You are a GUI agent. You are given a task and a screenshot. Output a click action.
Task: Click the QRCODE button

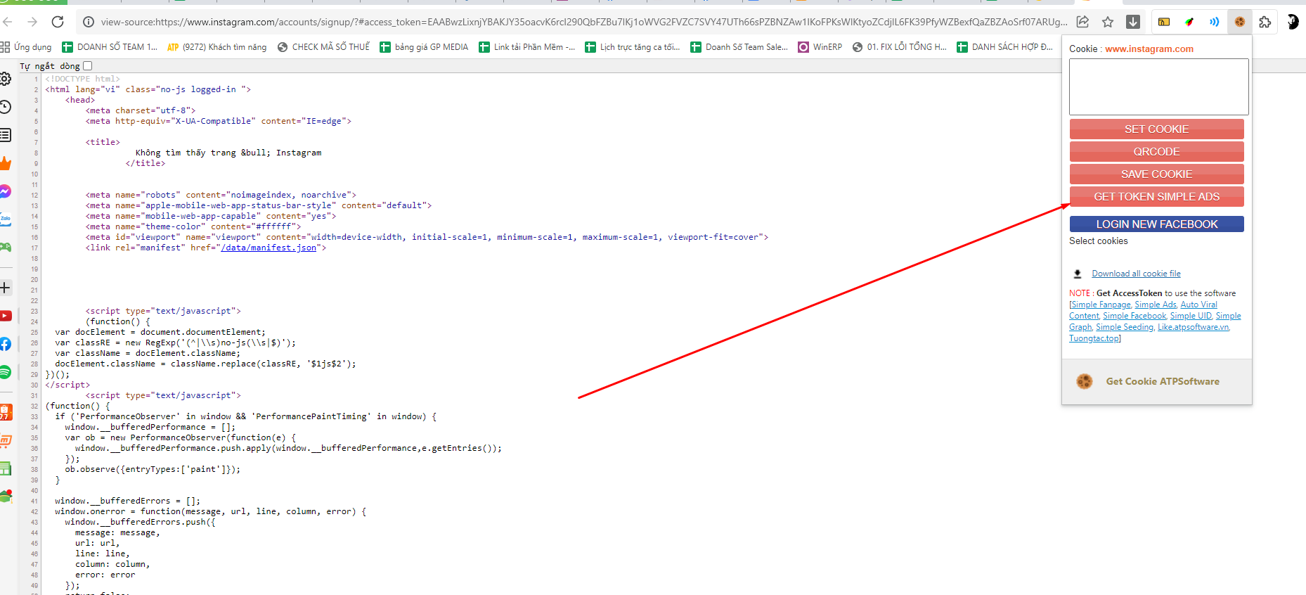tap(1156, 152)
